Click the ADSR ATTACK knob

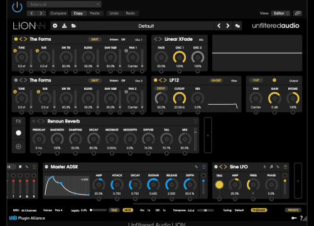(x=117, y=185)
